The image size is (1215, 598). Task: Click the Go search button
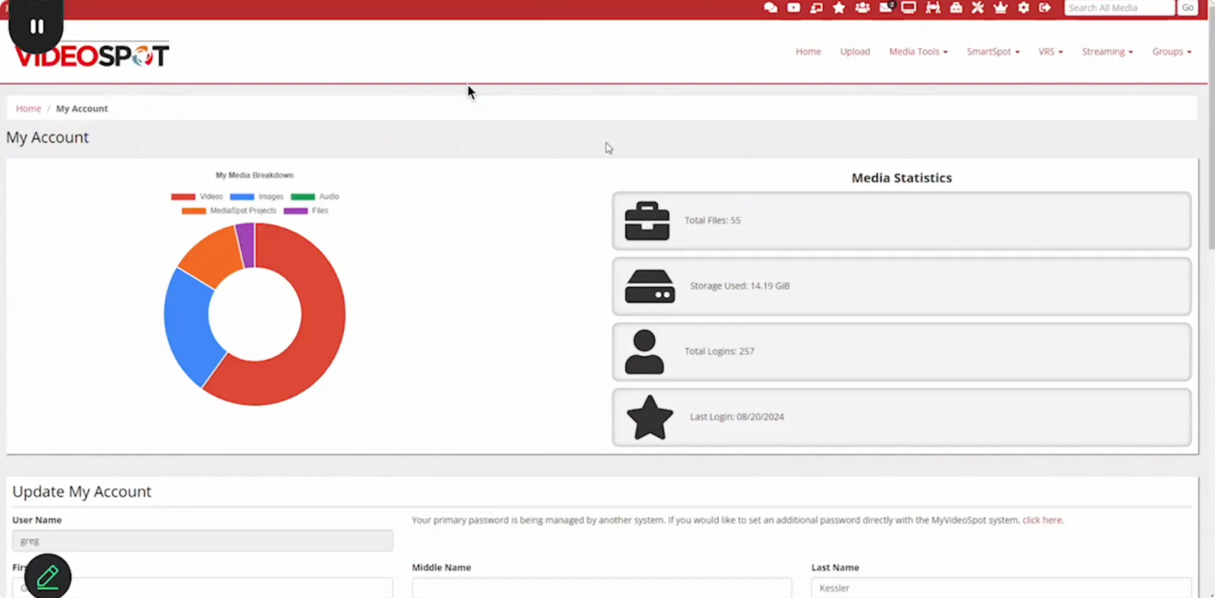pyautogui.click(x=1188, y=8)
